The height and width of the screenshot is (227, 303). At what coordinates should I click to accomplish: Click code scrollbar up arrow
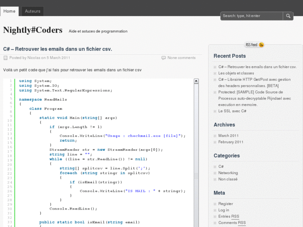(196, 81)
